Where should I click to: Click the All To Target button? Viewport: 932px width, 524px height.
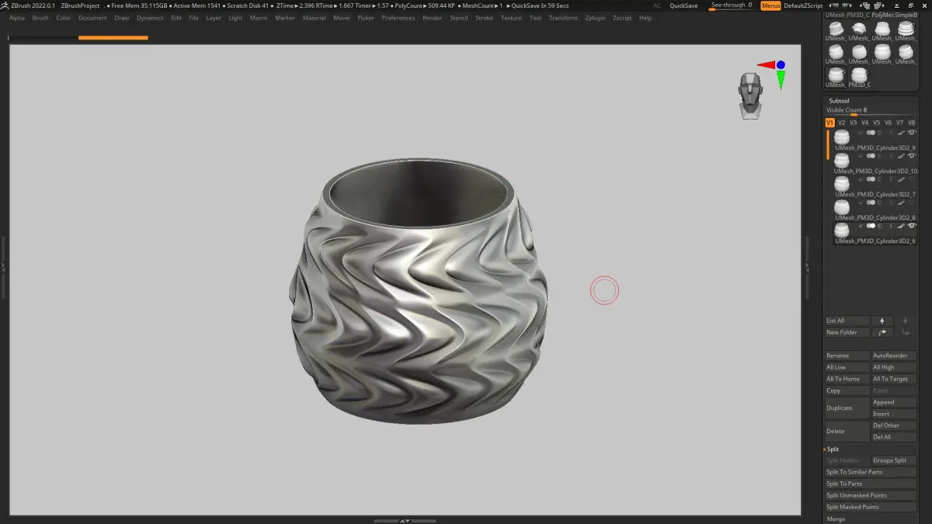coord(894,379)
